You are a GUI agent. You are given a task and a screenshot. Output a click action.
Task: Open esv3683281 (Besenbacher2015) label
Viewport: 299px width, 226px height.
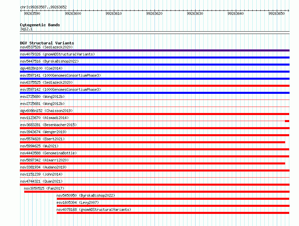click(x=48, y=125)
